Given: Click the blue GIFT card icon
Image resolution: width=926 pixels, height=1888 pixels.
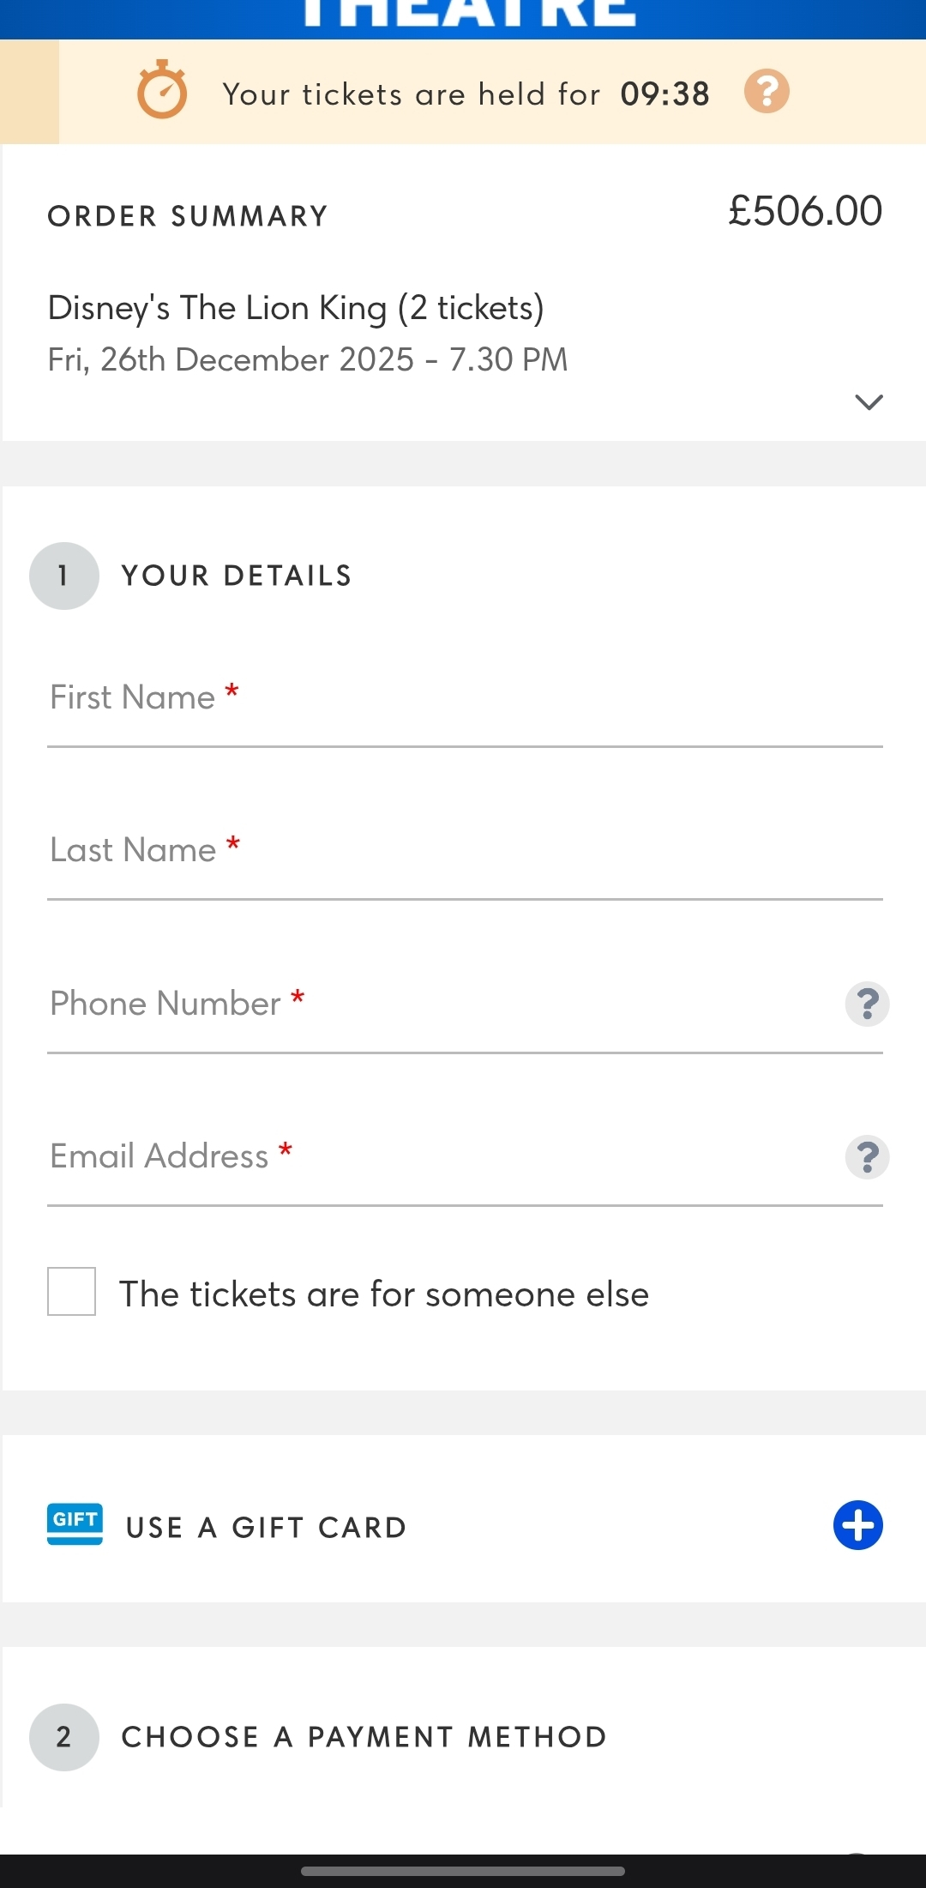Looking at the screenshot, I should click(x=75, y=1524).
